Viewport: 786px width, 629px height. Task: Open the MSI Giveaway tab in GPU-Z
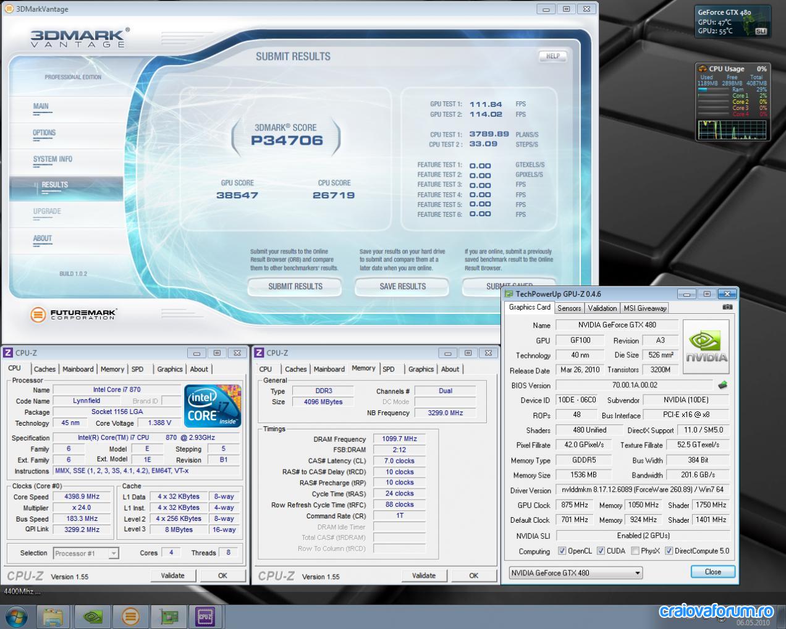[645, 308]
